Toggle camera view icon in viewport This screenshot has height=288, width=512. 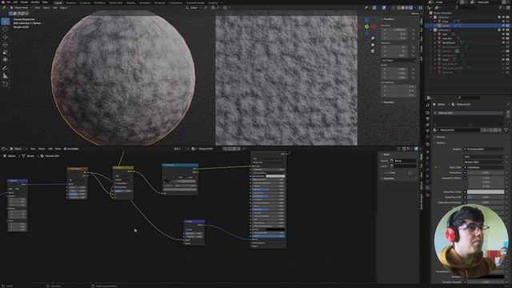[x=373, y=51]
